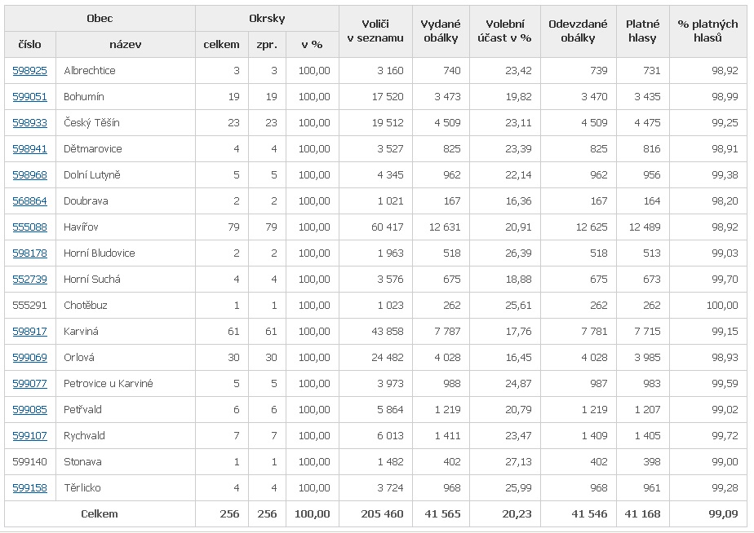Open link 598941 for Dětmarovice

(30, 149)
